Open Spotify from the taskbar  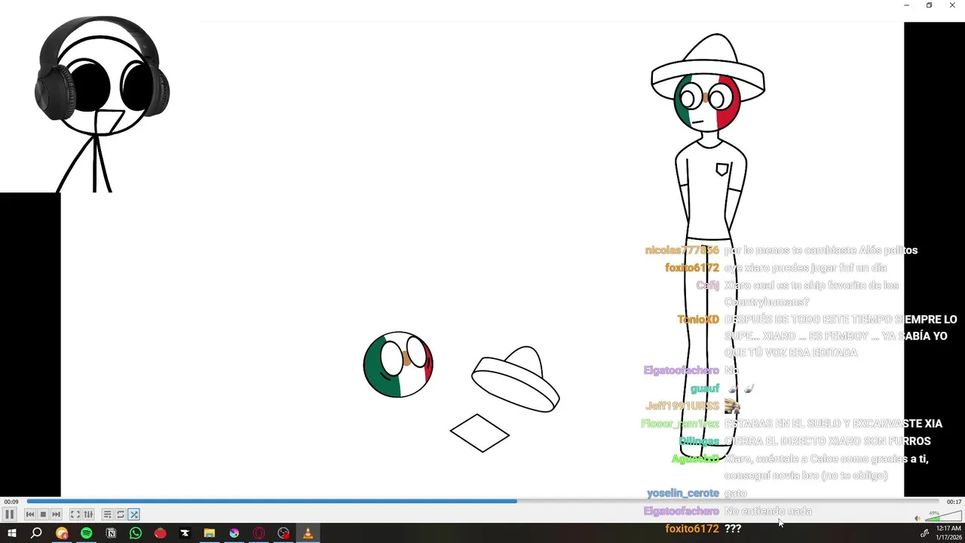click(86, 533)
